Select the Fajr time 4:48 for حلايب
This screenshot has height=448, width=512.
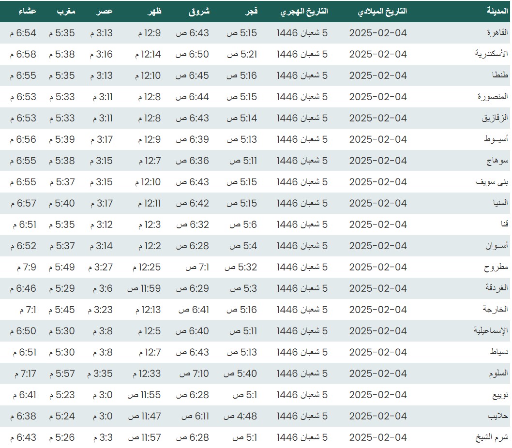242,416
